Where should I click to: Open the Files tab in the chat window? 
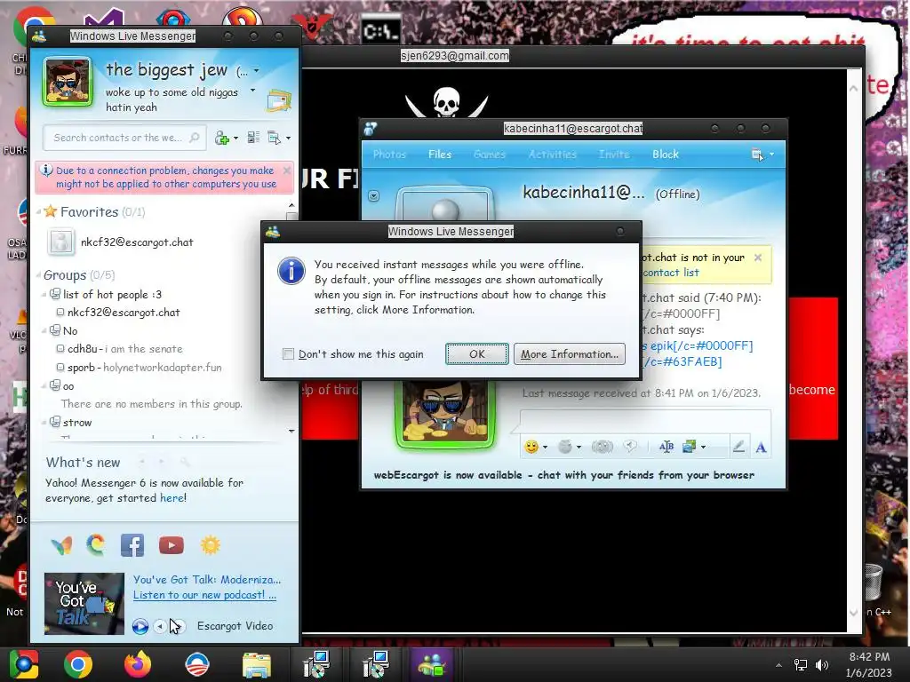pyautogui.click(x=440, y=155)
